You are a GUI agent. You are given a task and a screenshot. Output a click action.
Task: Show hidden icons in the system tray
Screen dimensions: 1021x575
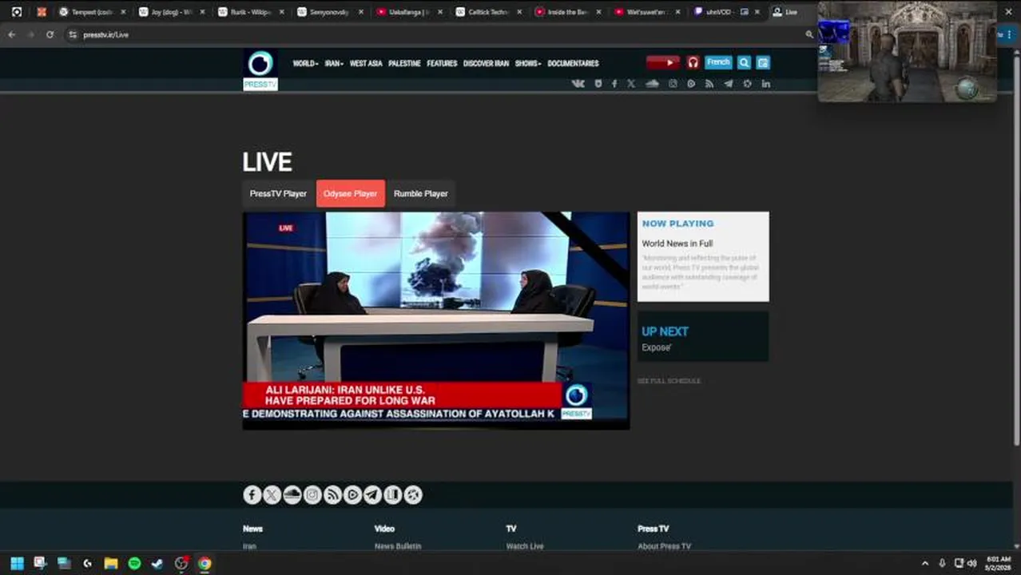925,563
